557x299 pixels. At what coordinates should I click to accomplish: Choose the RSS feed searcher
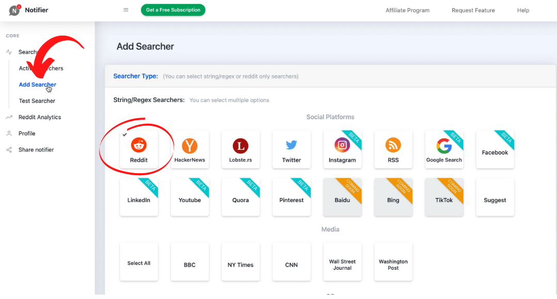pos(393,149)
